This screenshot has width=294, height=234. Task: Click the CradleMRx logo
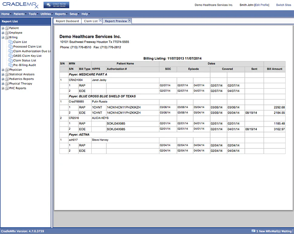click(x=20, y=5)
